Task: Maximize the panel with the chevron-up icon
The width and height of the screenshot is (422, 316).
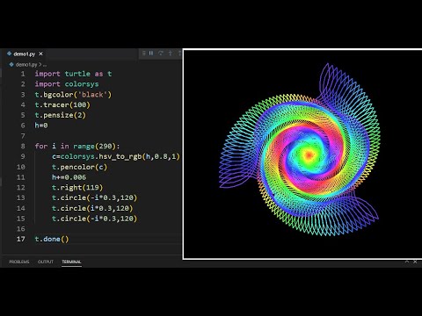Action: (407, 262)
